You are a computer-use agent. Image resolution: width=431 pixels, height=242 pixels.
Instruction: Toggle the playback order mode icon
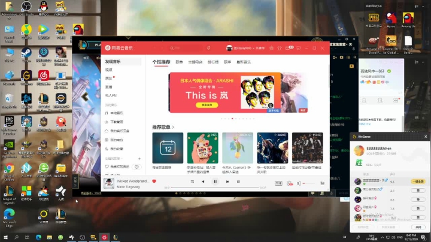(x=192, y=181)
